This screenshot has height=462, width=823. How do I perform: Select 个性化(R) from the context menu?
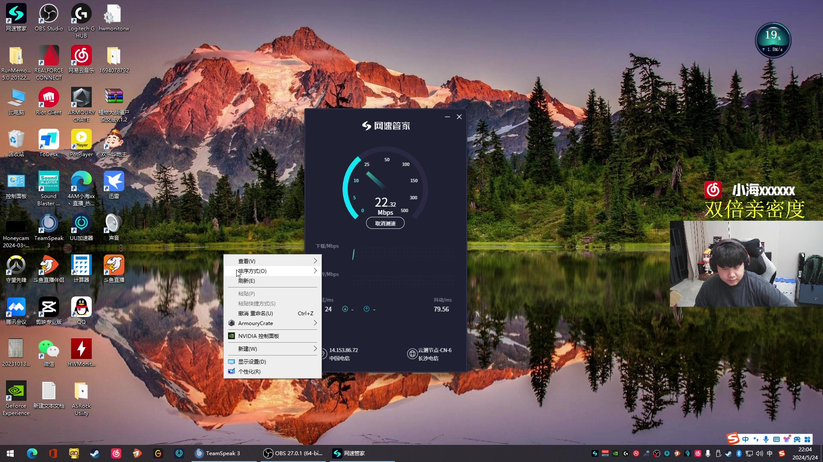point(249,372)
